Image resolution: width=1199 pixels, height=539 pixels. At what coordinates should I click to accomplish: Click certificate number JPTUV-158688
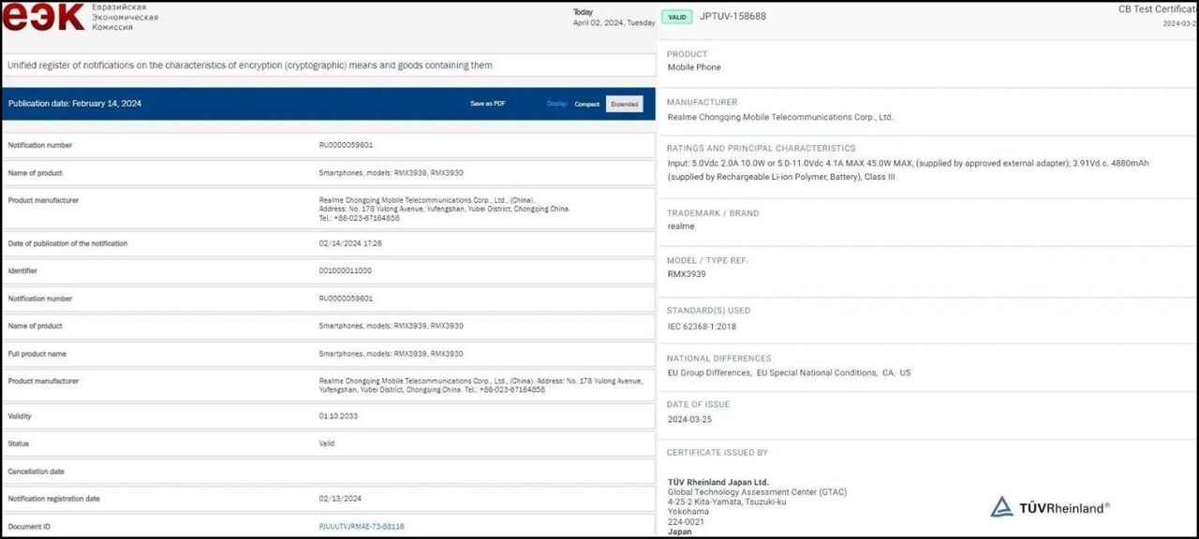tap(733, 16)
